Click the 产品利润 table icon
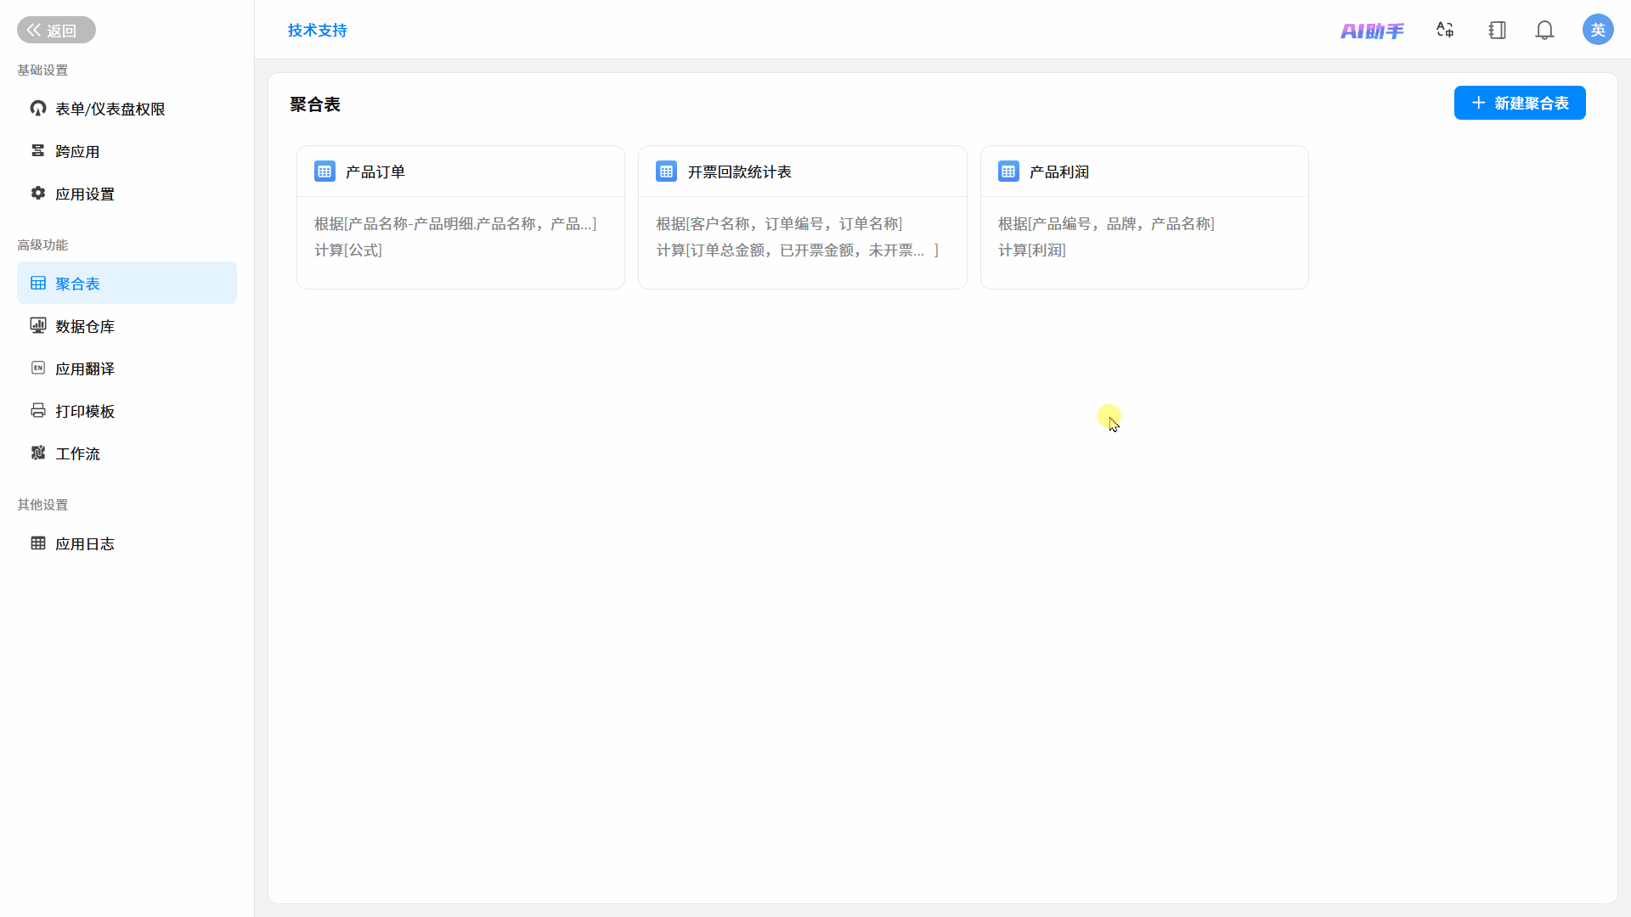The width and height of the screenshot is (1631, 917). [1008, 172]
